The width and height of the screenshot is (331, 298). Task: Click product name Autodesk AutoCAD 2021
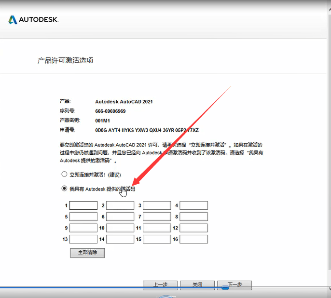coord(124,102)
